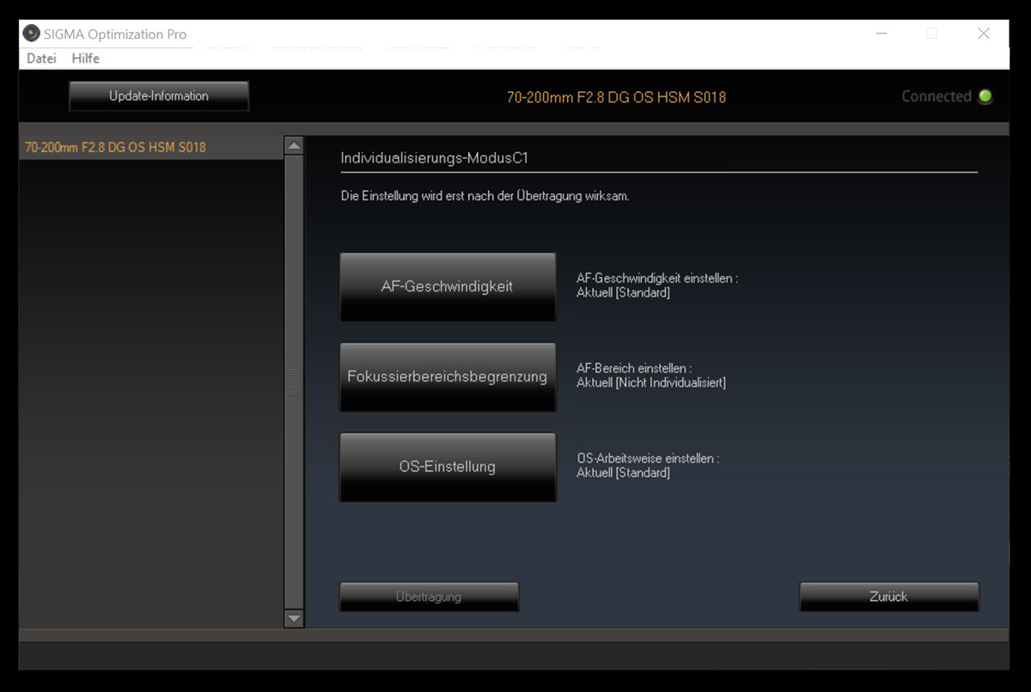Click the maximize window button

coord(932,34)
